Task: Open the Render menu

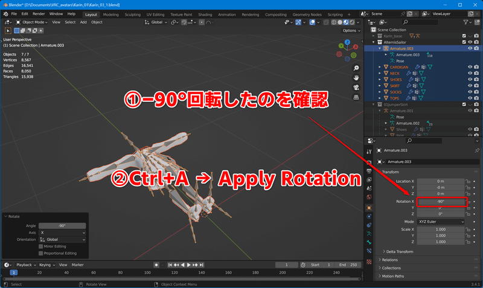Action: (x=39, y=14)
